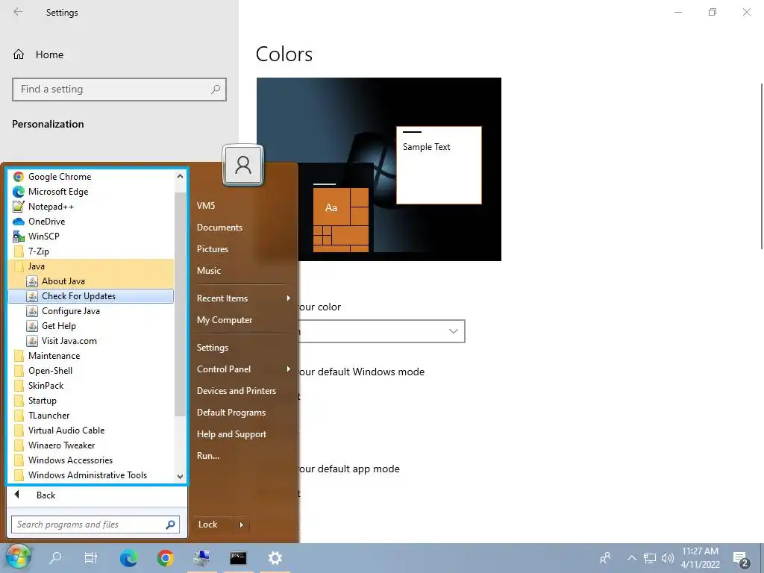
Task: Open the Startup folder
Action: coord(90,401)
